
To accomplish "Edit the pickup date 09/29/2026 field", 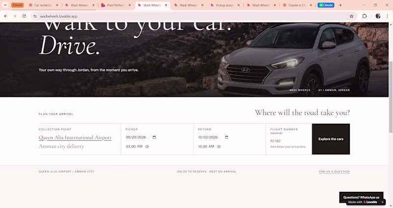I will pyautogui.click(x=136, y=138).
